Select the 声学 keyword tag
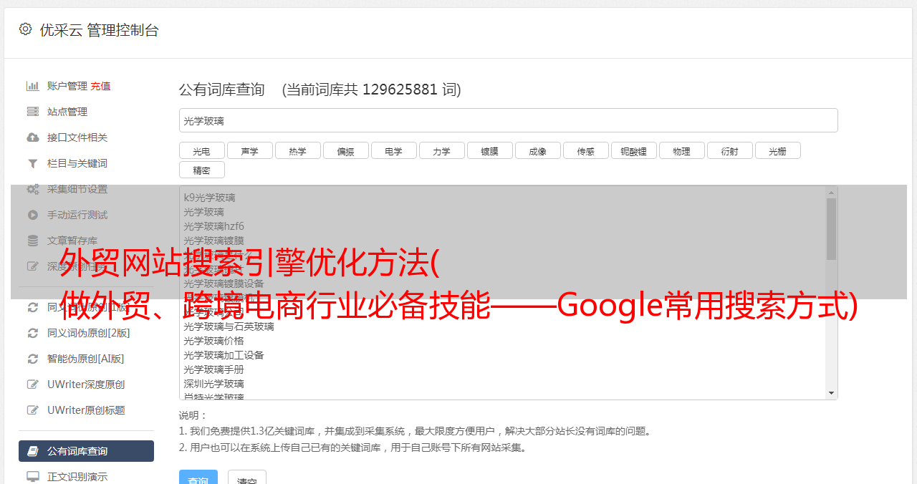This screenshot has height=484, width=917. 249,150
